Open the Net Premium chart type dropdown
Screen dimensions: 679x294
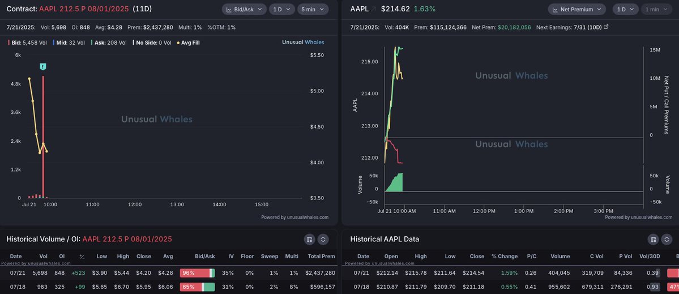pos(577,9)
